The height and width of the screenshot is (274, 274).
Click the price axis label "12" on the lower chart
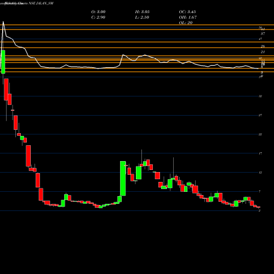point(260,173)
